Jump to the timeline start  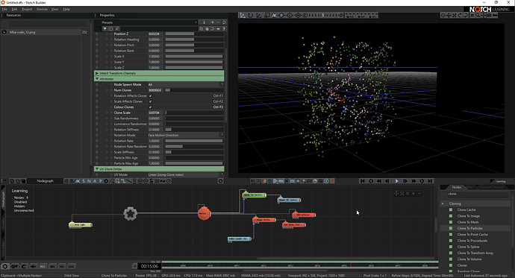click(x=363, y=181)
